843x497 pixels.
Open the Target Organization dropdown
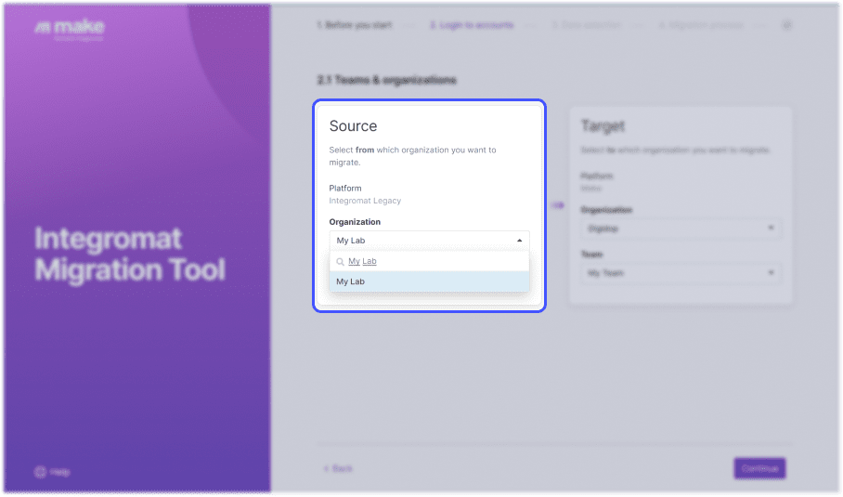pyautogui.click(x=681, y=229)
